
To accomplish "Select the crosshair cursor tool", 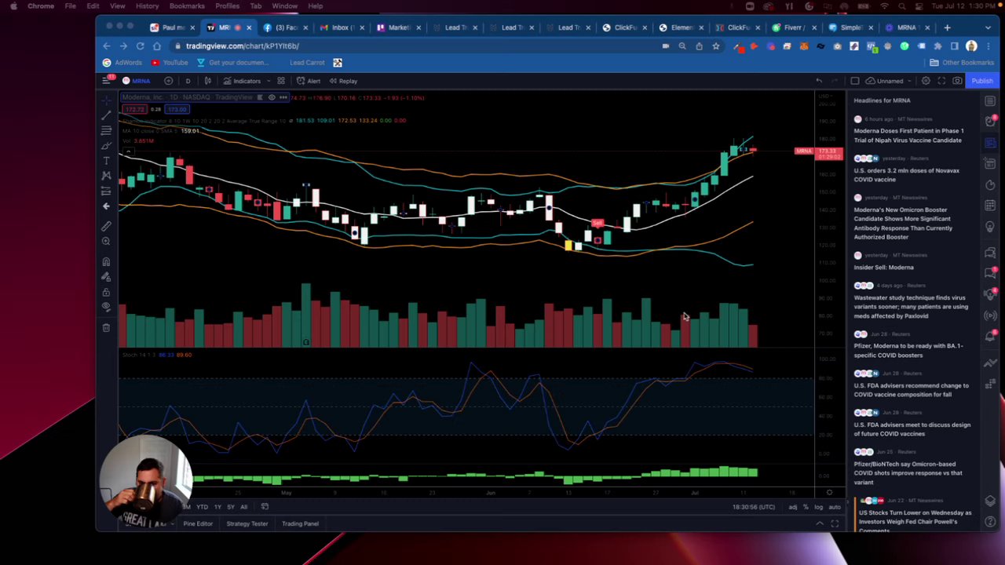I will coord(106,100).
